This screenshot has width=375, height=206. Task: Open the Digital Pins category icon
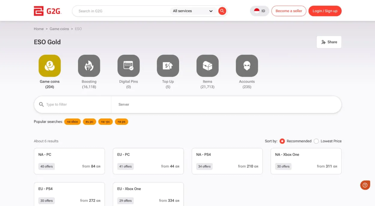129,66
